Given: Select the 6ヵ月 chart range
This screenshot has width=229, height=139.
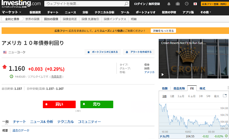Looking at the screenshot, I should pos(192,96).
